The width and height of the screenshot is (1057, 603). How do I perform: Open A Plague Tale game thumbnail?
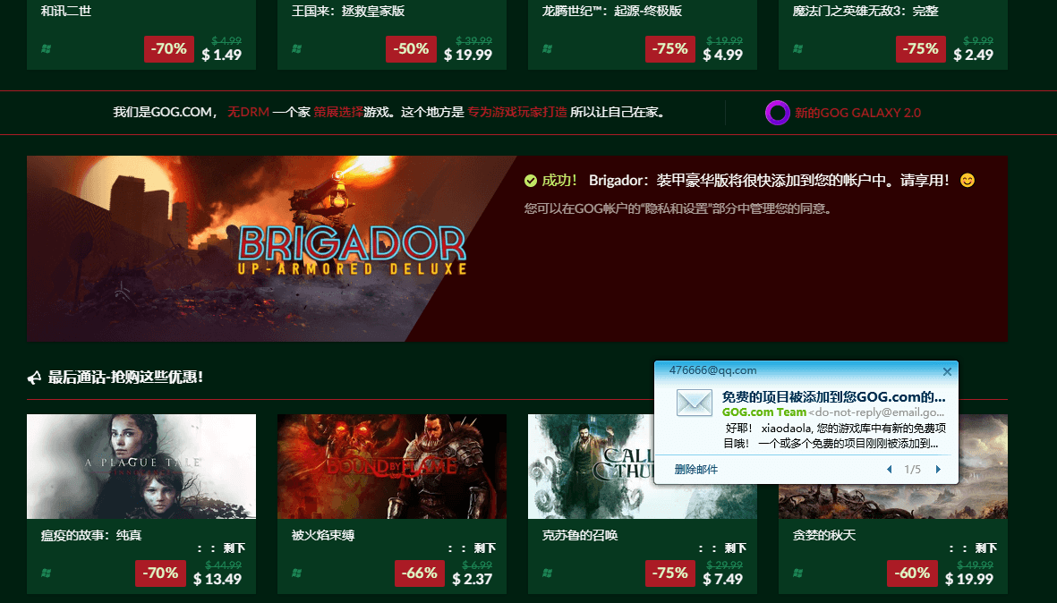[x=141, y=466]
